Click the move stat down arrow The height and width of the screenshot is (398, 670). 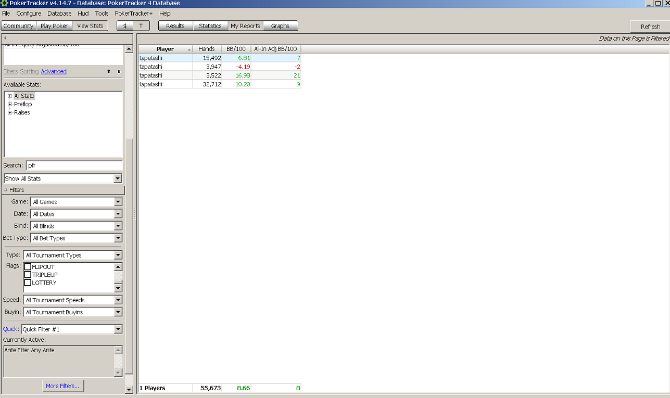[119, 71]
